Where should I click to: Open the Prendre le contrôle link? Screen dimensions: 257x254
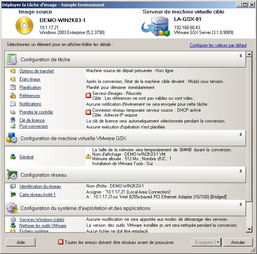(36, 112)
